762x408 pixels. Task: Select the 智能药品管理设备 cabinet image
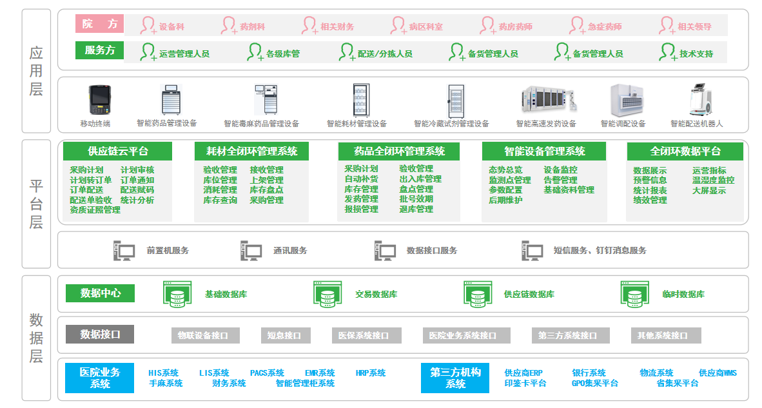click(x=171, y=100)
